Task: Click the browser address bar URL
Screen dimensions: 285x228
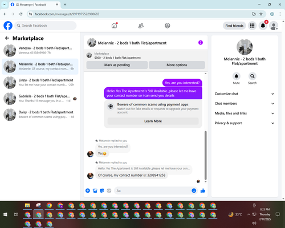Action: click(x=67, y=14)
